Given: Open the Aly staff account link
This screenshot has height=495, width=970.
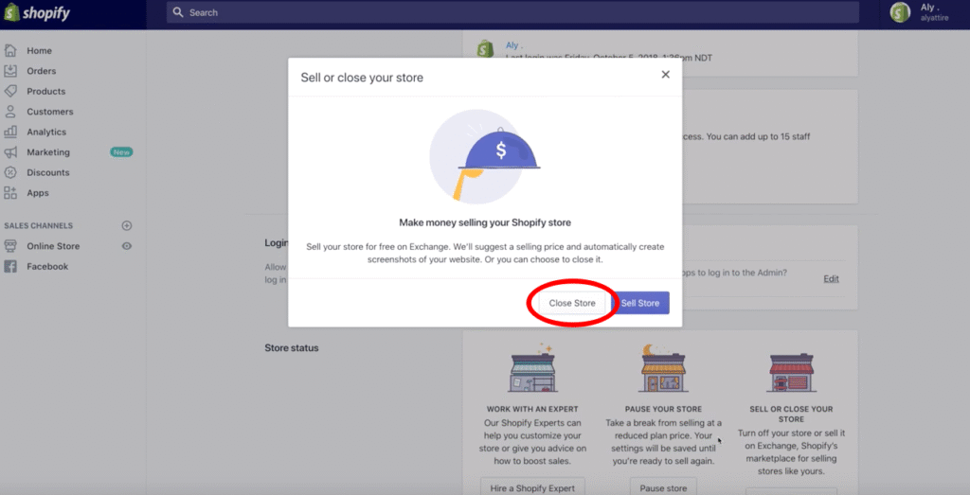Looking at the screenshot, I should (x=514, y=45).
